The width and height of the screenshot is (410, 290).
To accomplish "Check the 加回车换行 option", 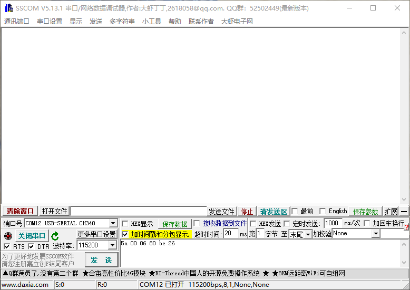I will [x=367, y=223].
